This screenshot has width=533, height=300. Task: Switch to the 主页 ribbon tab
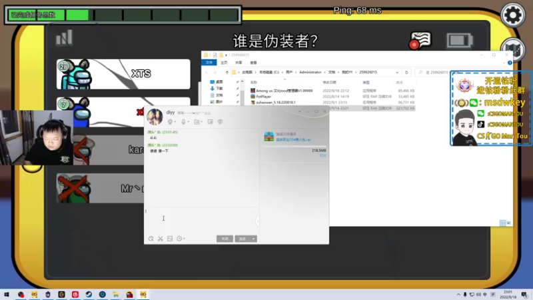(x=224, y=63)
